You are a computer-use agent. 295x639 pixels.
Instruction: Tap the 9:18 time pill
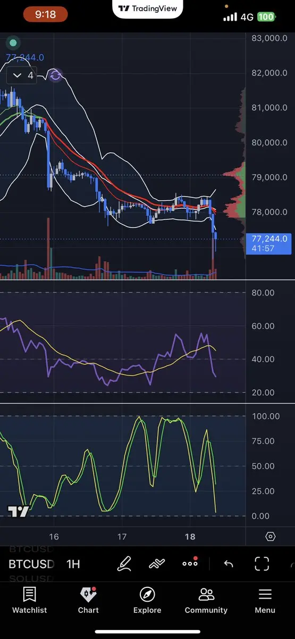coord(45,15)
